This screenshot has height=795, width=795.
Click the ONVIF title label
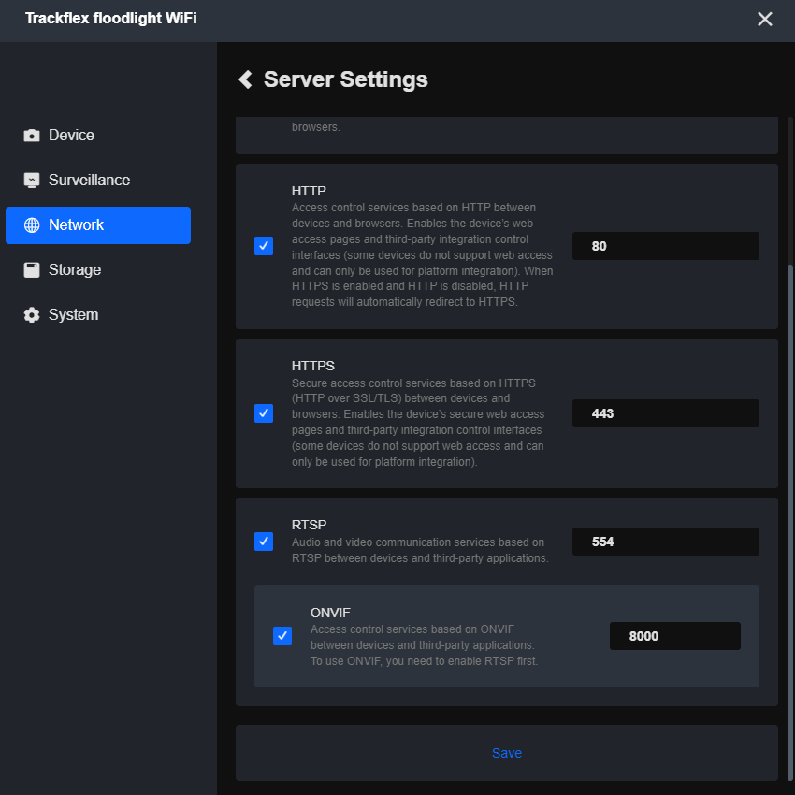tap(330, 613)
